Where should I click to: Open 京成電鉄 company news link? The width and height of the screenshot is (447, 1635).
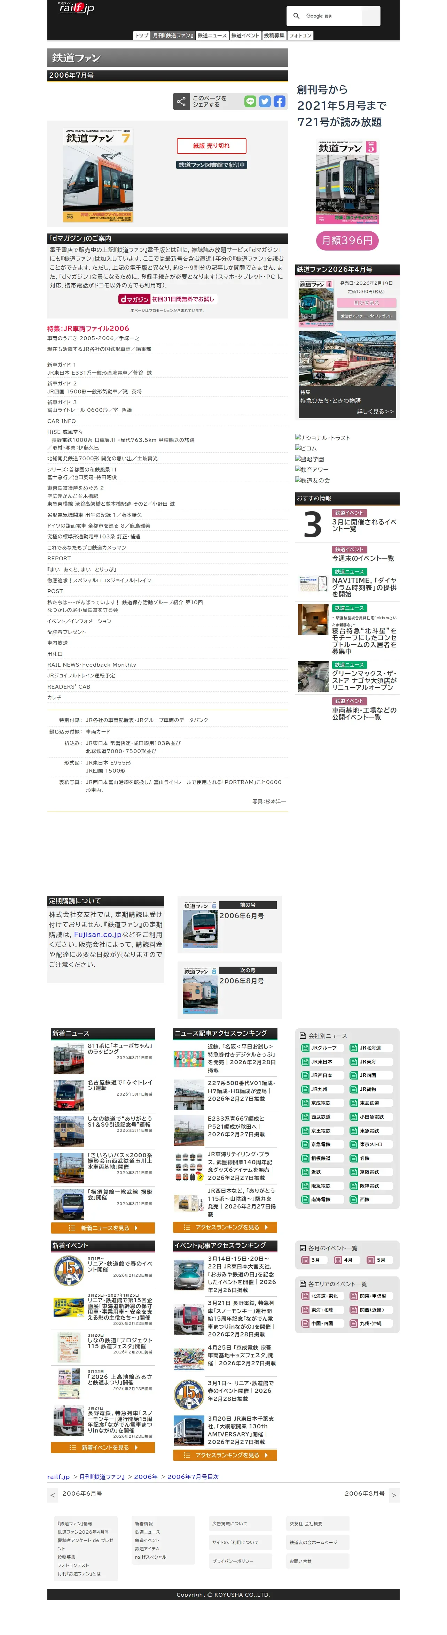point(322,1103)
